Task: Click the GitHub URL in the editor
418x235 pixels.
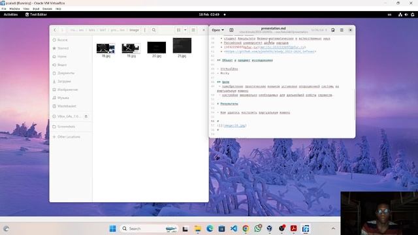Action: coord(270,52)
